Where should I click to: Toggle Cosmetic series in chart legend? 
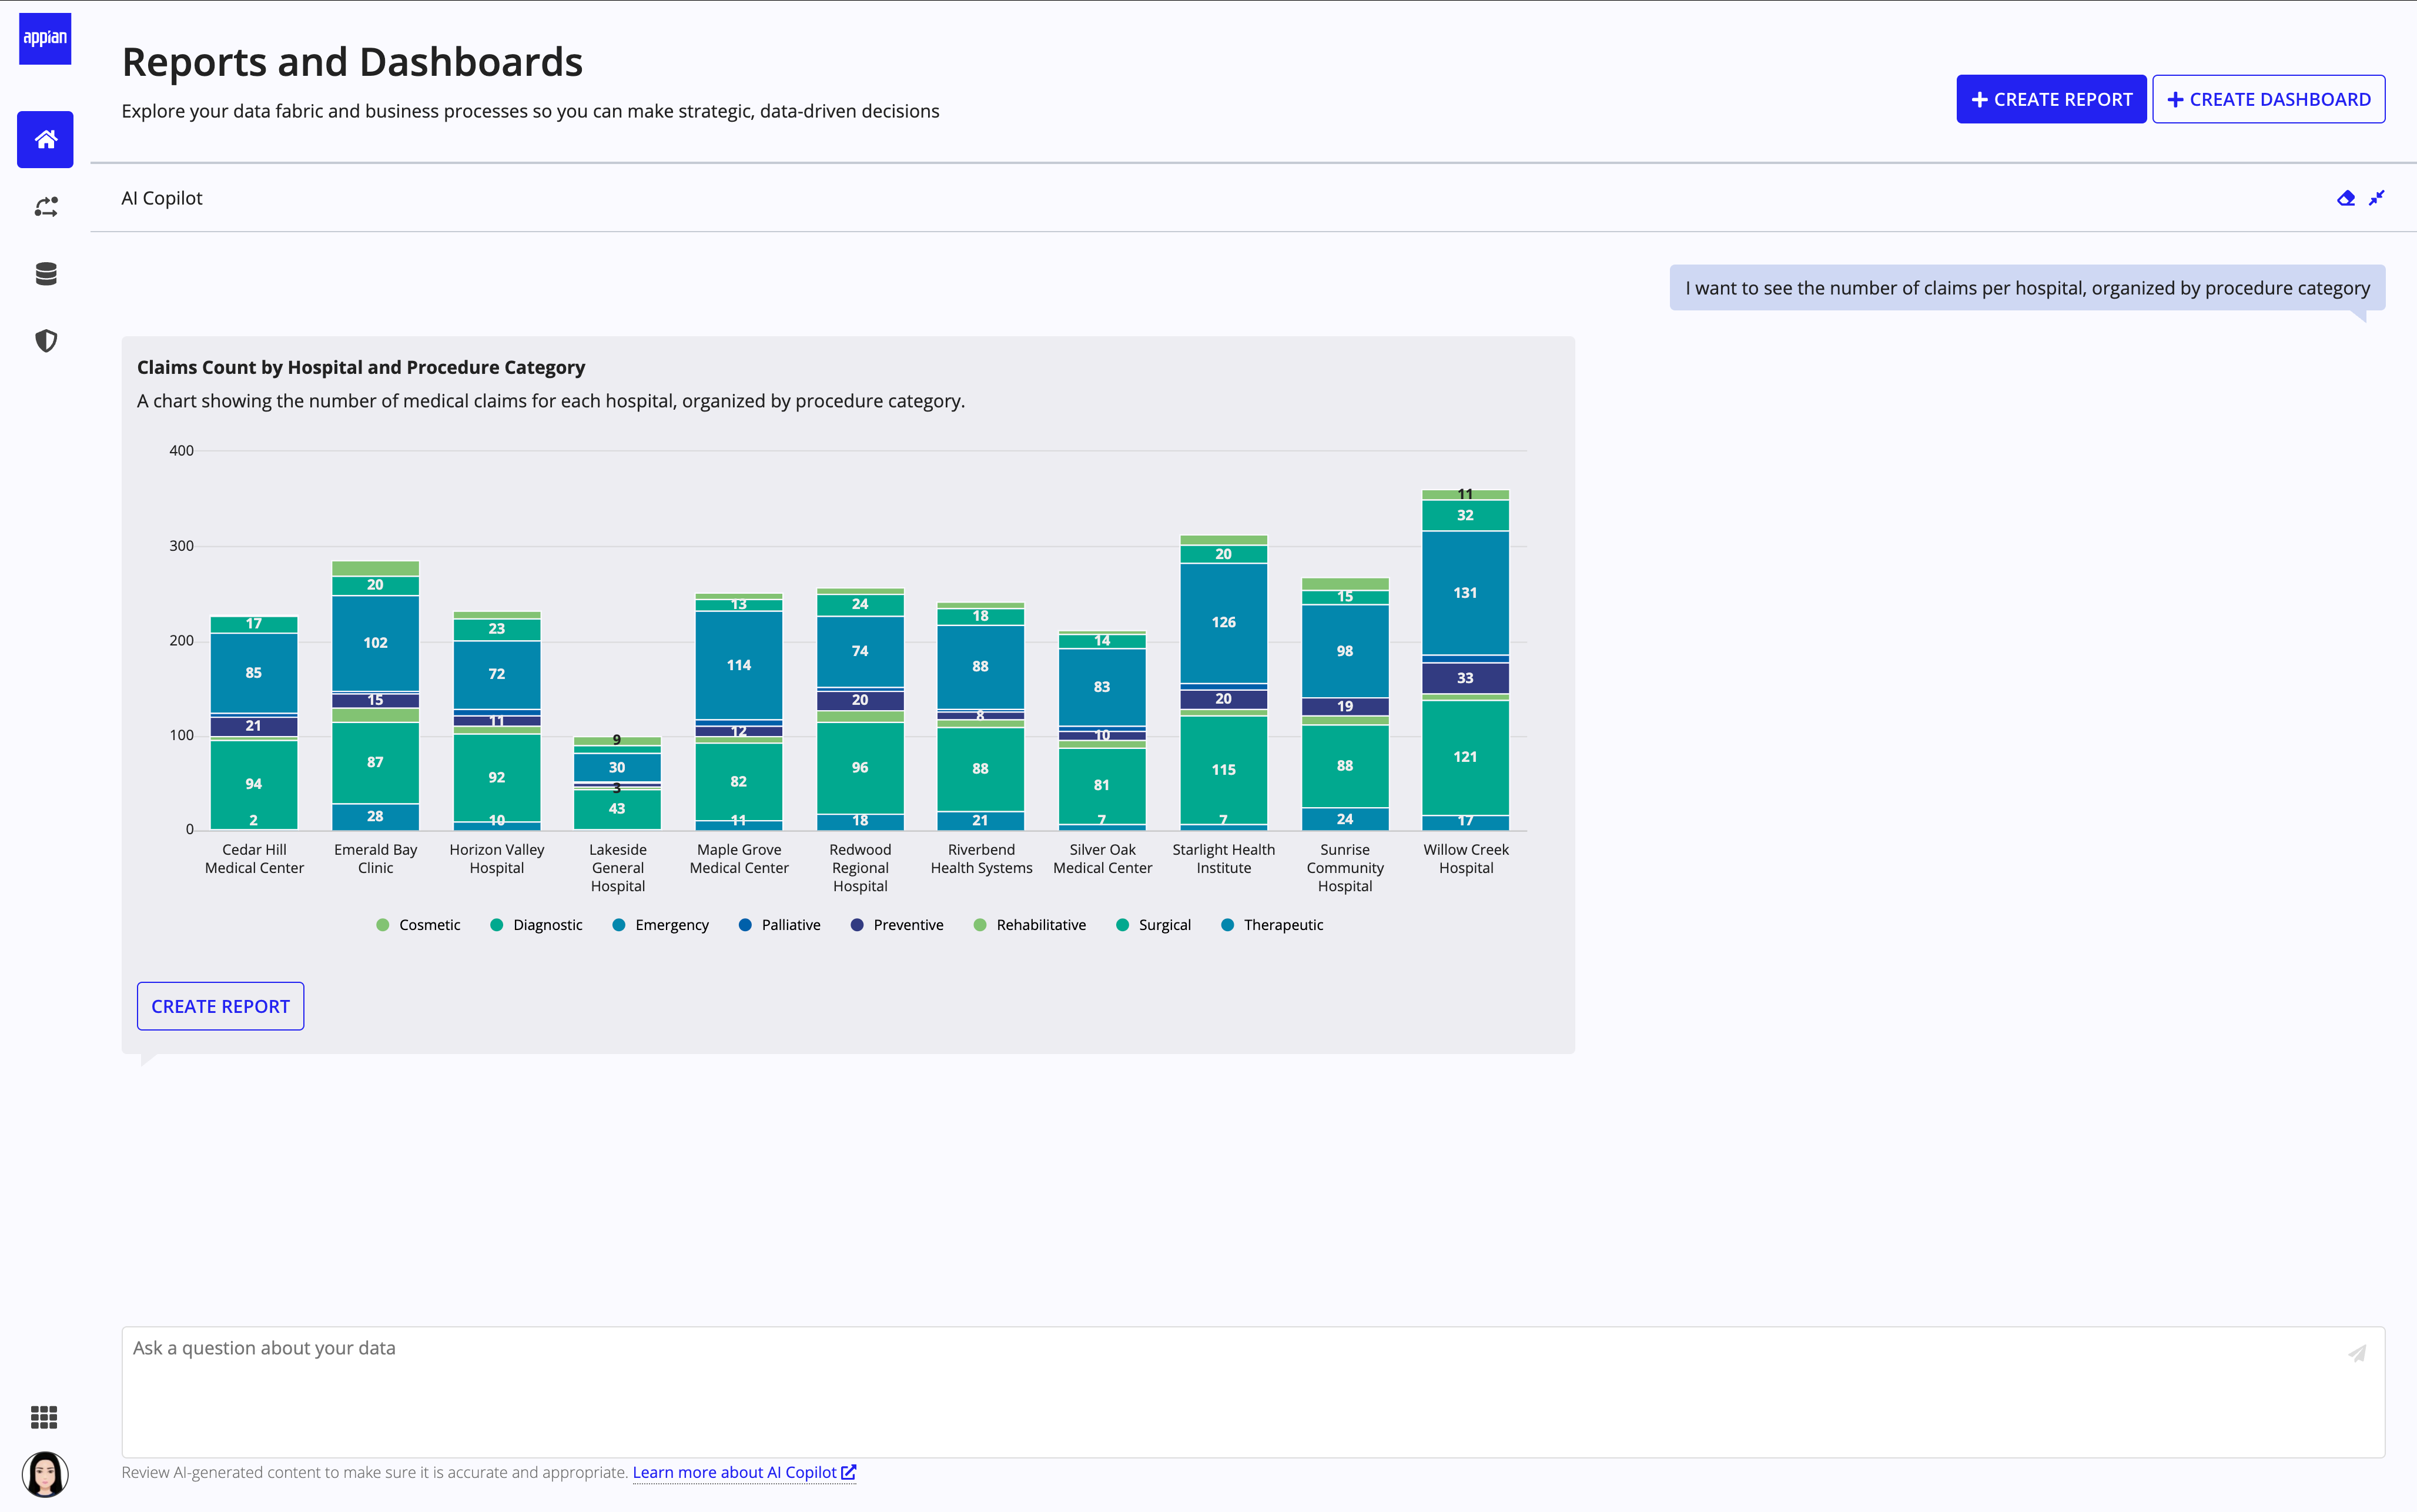point(429,925)
